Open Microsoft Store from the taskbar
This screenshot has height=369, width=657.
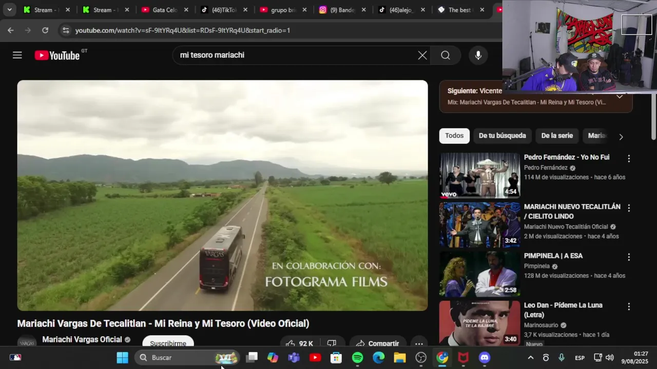336,357
